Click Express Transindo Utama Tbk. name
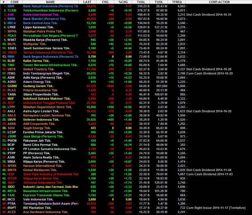This screenshot has width=252, height=215. (47, 195)
